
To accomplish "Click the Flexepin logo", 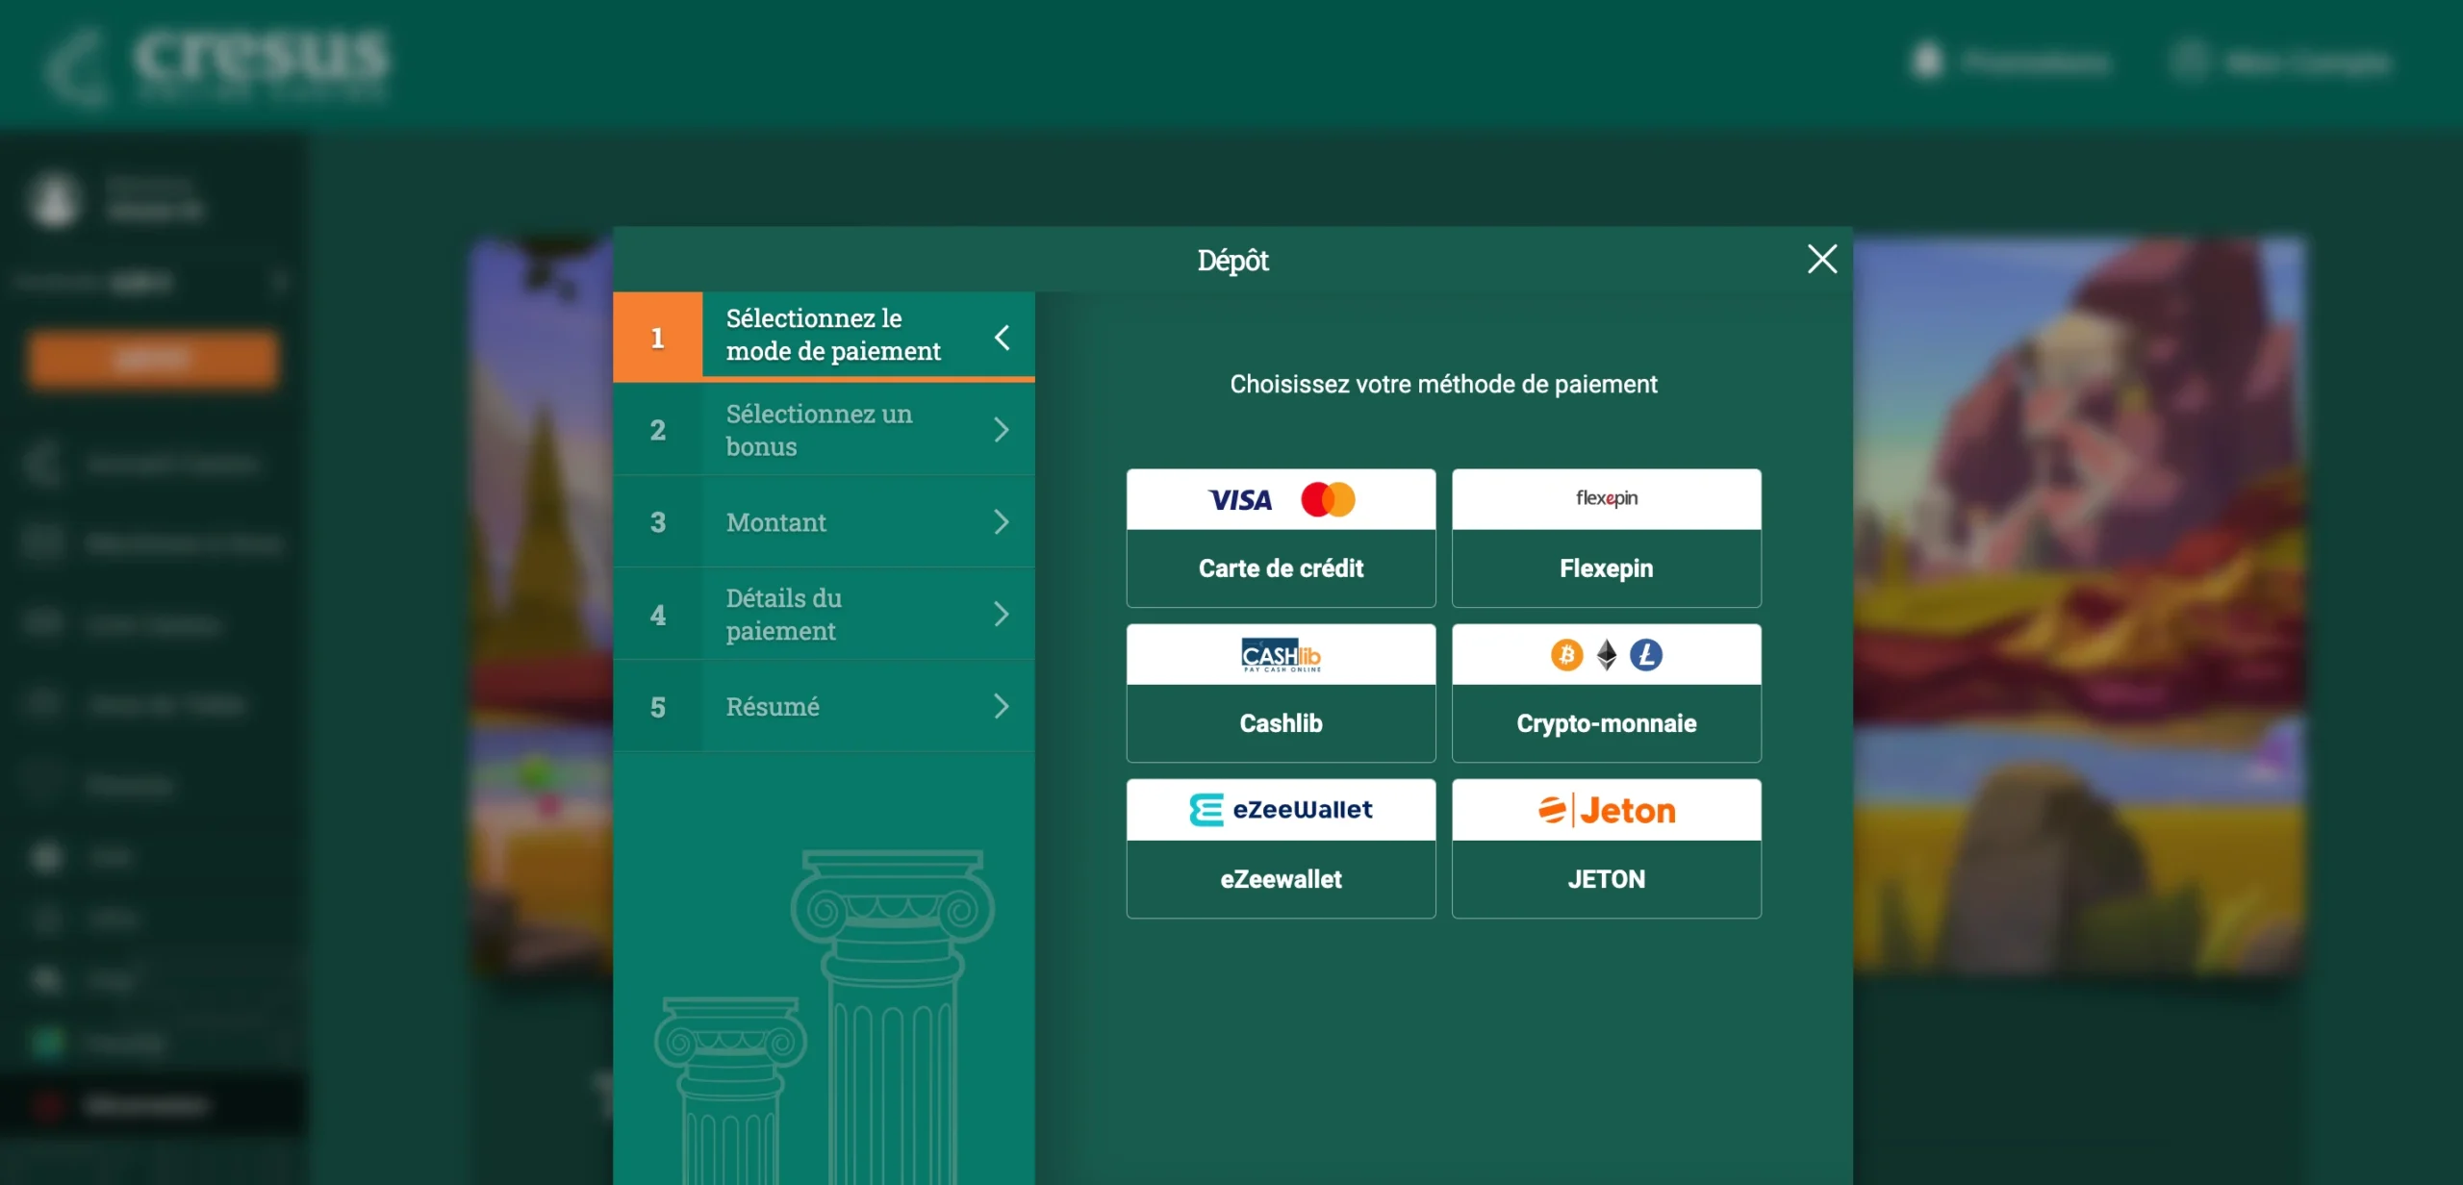I will [x=1606, y=498].
